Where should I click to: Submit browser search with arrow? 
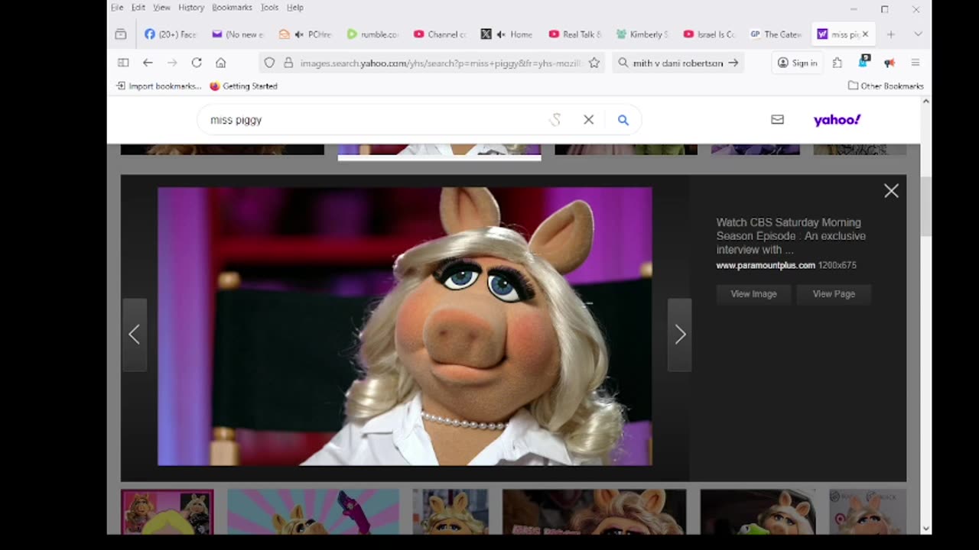[x=733, y=63]
